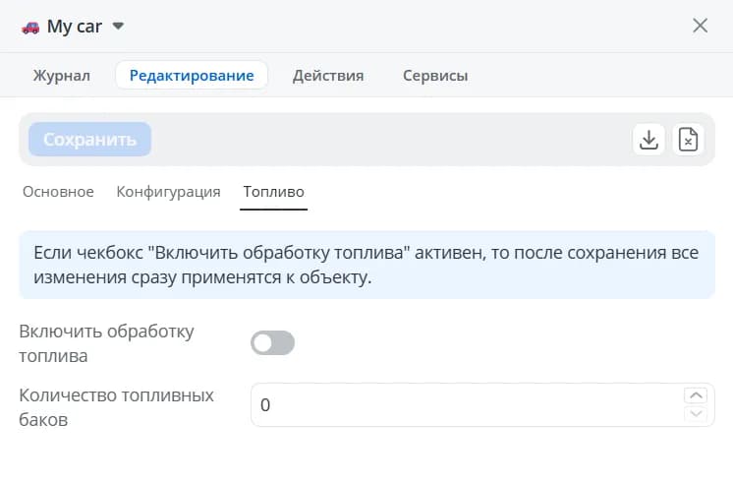Click the info text about fuel processing checkbox
This screenshot has width=733, height=484.
point(366,265)
